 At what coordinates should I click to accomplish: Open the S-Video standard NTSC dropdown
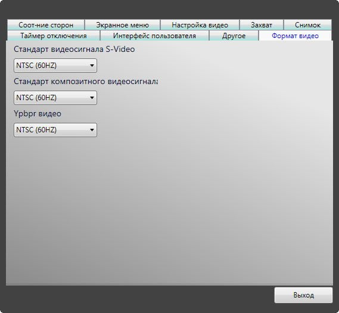(55, 66)
